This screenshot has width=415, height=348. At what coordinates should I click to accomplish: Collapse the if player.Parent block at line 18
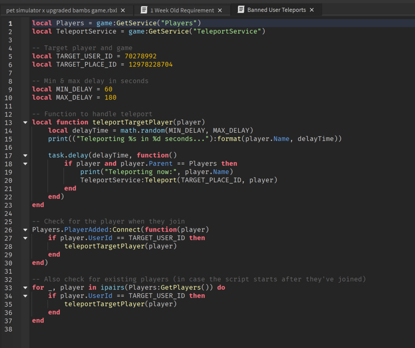25,164
